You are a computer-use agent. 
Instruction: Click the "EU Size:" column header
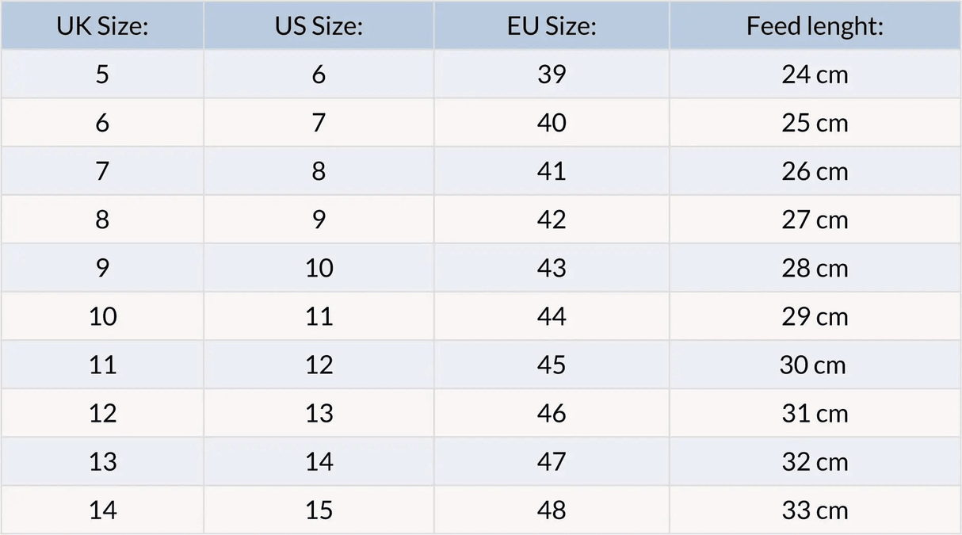point(552,26)
